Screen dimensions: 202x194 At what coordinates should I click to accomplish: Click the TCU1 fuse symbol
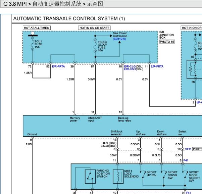pyautogui.click(x=33, y=44)
